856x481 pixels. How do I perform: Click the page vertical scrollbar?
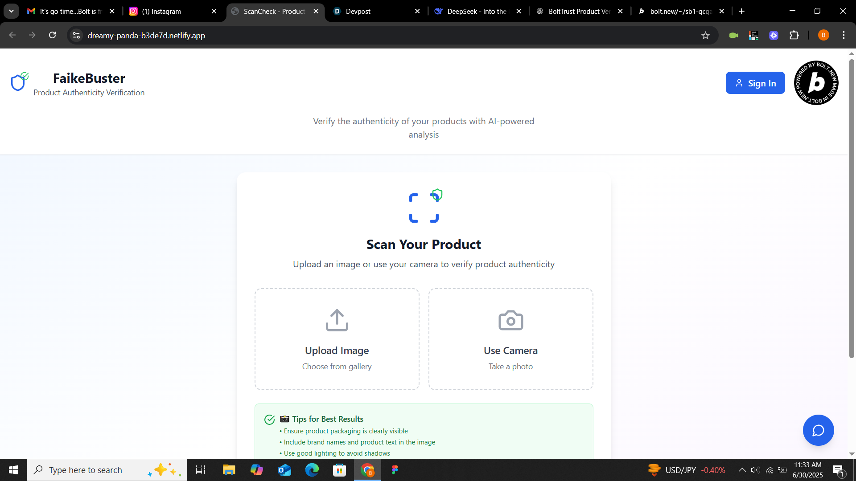tap(851, 208)
